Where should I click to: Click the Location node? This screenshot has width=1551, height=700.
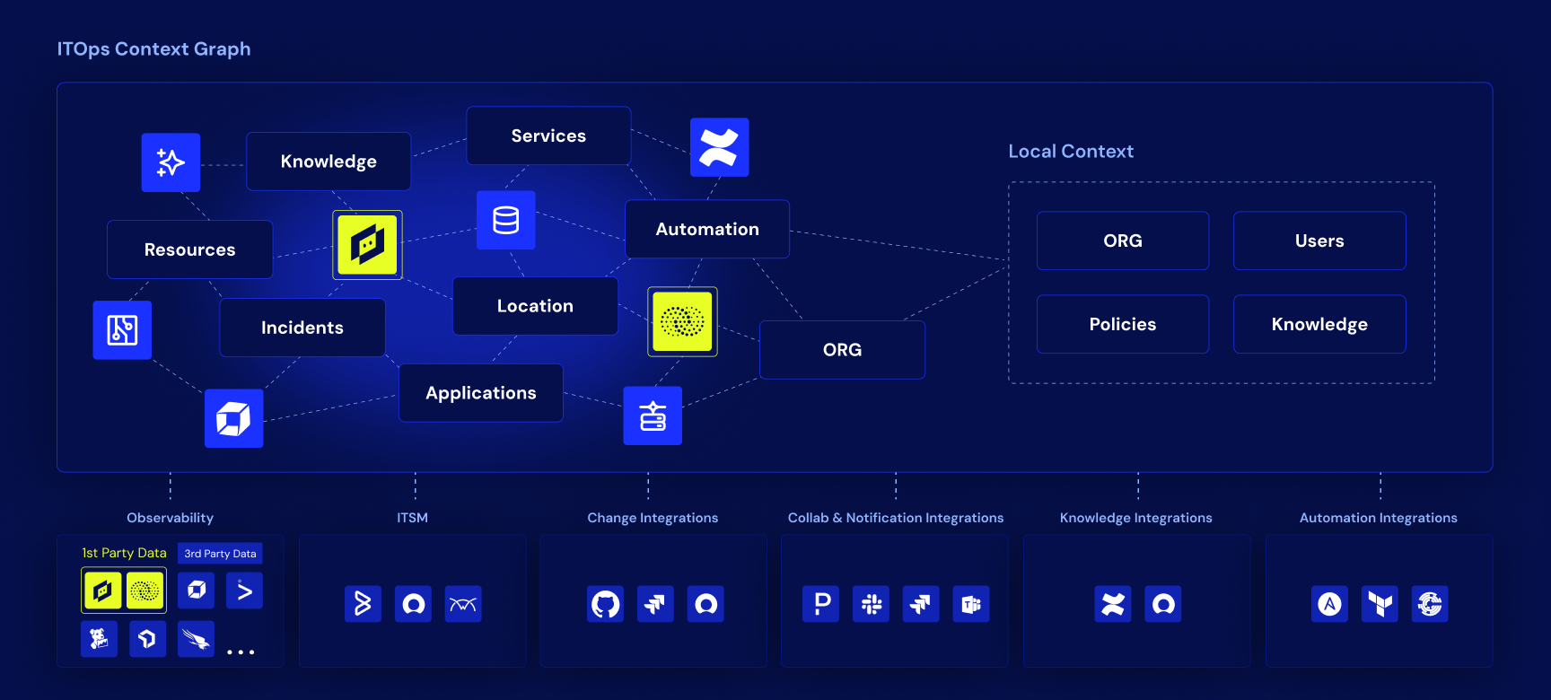535,306
